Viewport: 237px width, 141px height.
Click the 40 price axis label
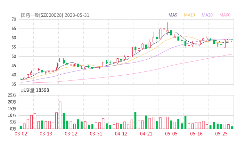click(14, 75)
